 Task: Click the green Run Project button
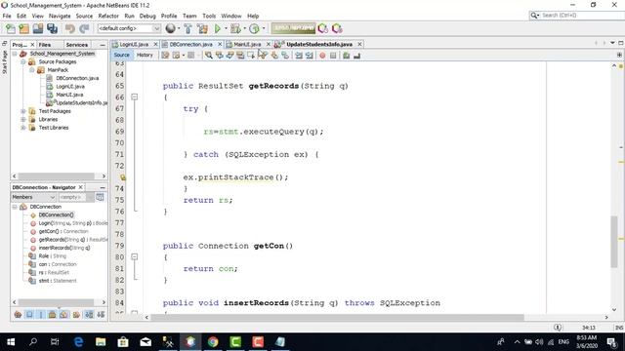217,28
